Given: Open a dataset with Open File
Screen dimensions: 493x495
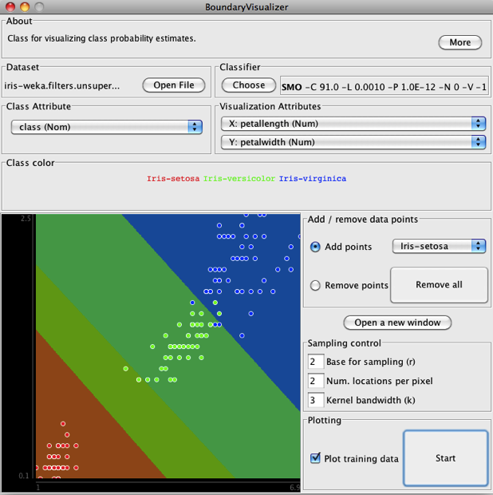Looking at the screenshot, I should pos(174,85).
